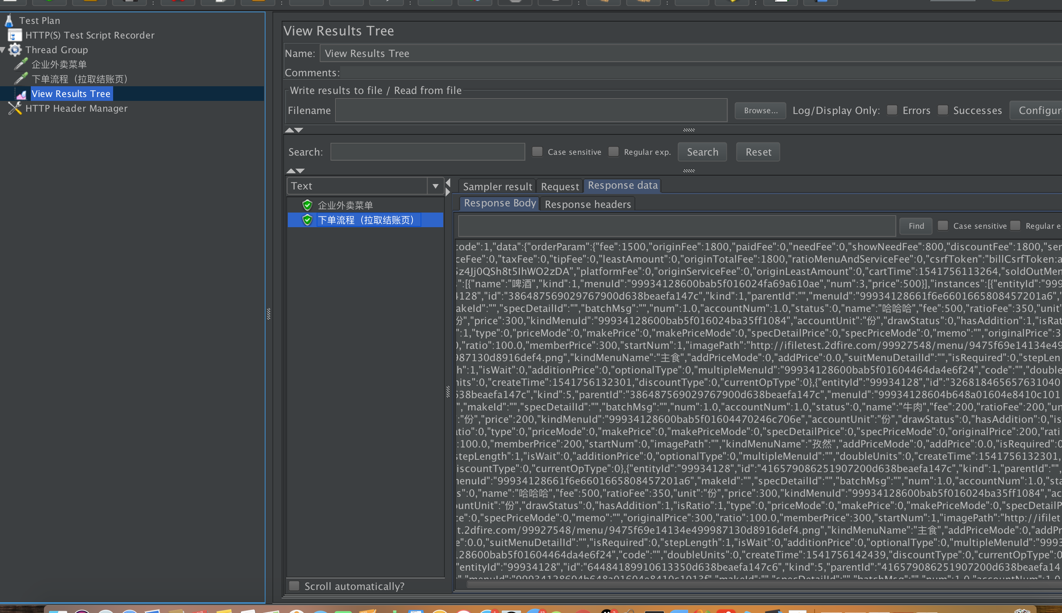The width and height of the screenshot is (1062, 613).
Task: Click the Find button
Action: [916, 226]
